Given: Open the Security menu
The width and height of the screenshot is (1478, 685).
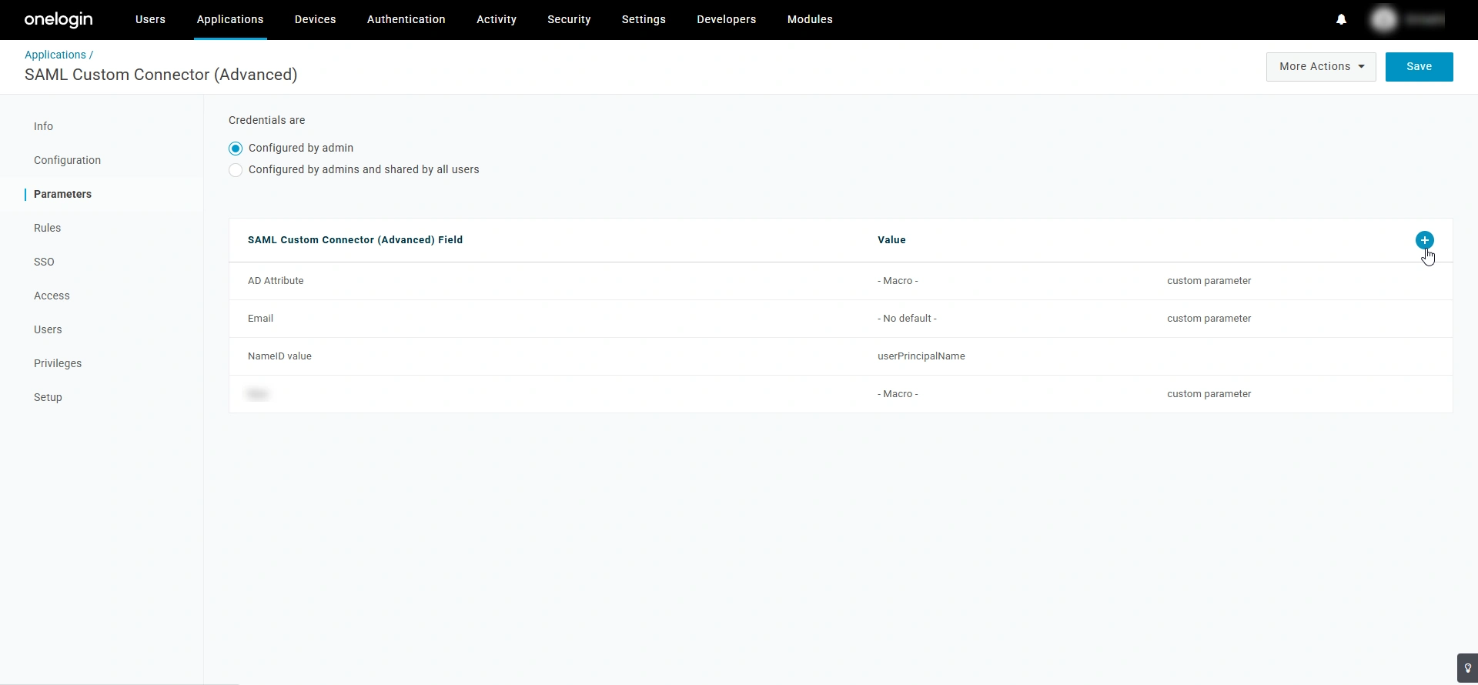Looking at the screenshot, I should 569,19.
